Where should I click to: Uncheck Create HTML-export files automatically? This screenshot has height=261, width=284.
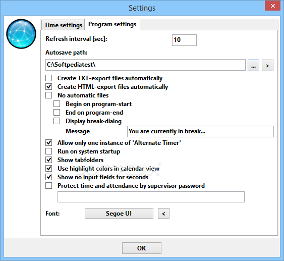[49, 87]
